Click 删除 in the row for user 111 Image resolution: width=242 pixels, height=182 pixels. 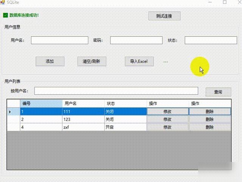pos(210,111)
